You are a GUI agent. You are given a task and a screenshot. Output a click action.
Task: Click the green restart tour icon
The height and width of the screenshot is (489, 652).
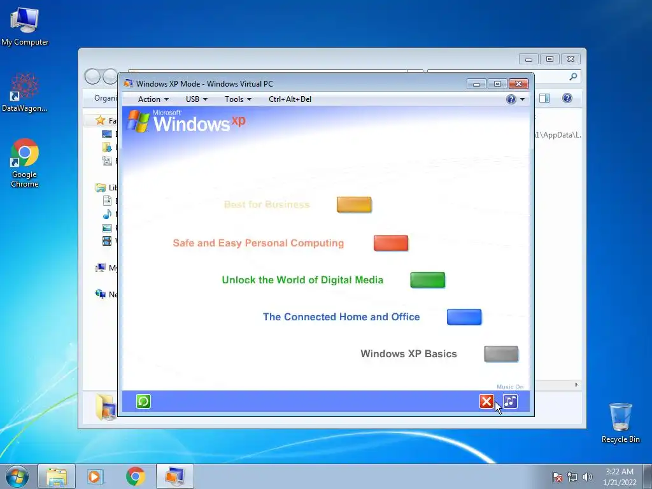(x=143, y=401)
